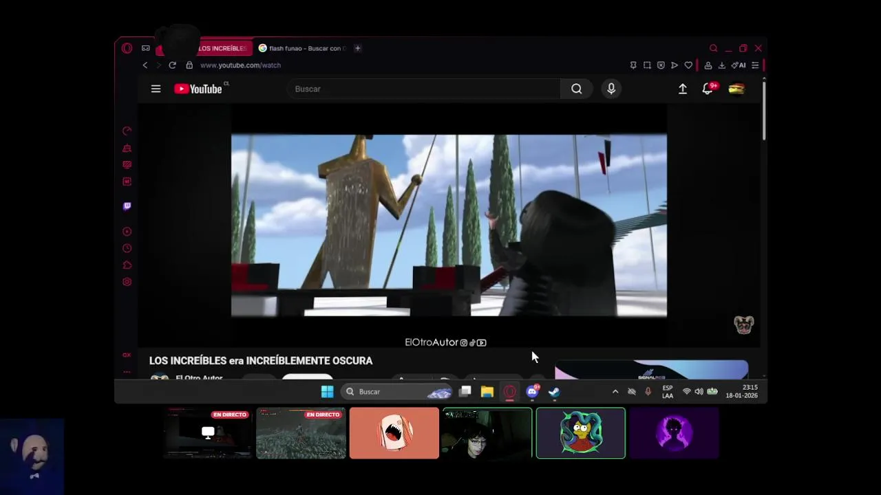The image size is (881, 495).
Task: Select the webcam person thumbnail
Action: point(487,433)
